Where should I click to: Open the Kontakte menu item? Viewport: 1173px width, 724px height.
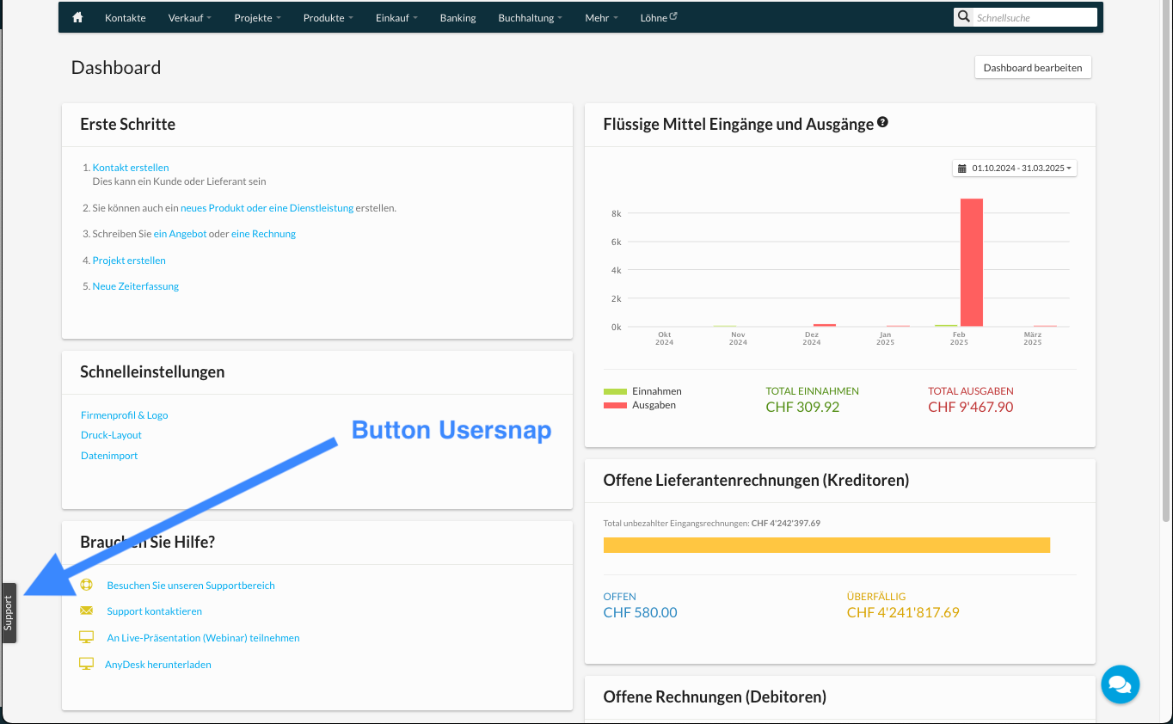(125, 17)
